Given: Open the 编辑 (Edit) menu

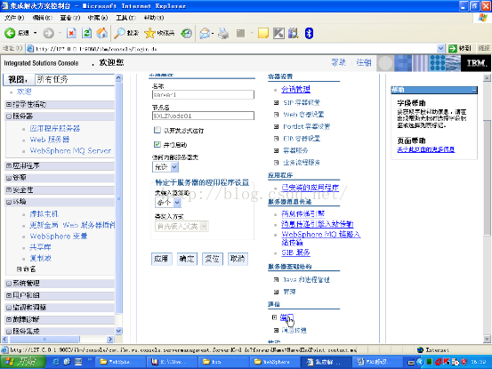Looking at the screenshot, I should click(42, 18).
